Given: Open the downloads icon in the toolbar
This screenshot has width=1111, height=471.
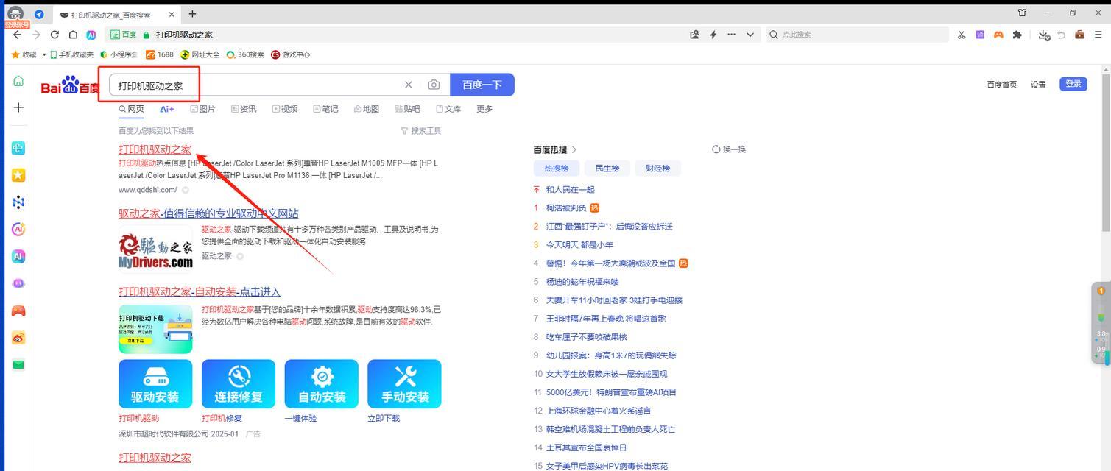Looking at the screenshot, I should 1043,35.
